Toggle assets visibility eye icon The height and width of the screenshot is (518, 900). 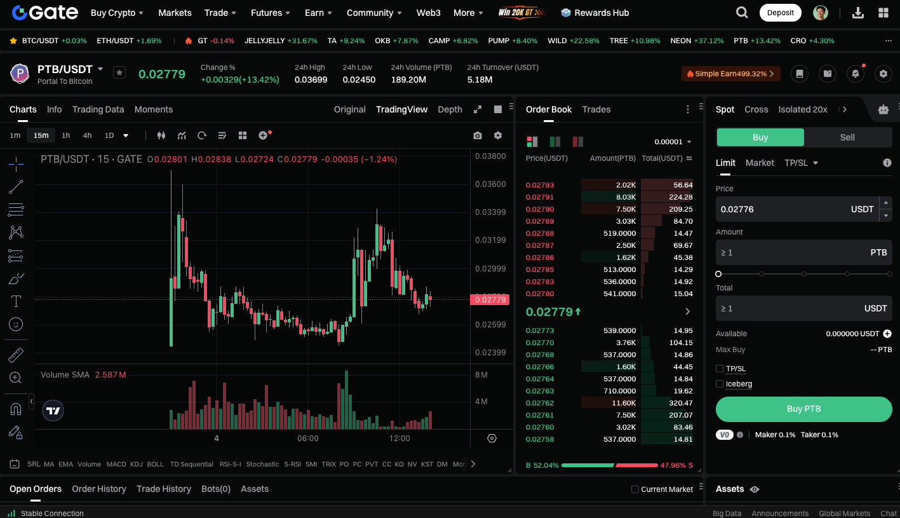point(755,489)
